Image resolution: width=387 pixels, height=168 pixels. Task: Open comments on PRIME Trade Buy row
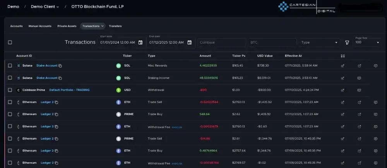click(376, 114)
